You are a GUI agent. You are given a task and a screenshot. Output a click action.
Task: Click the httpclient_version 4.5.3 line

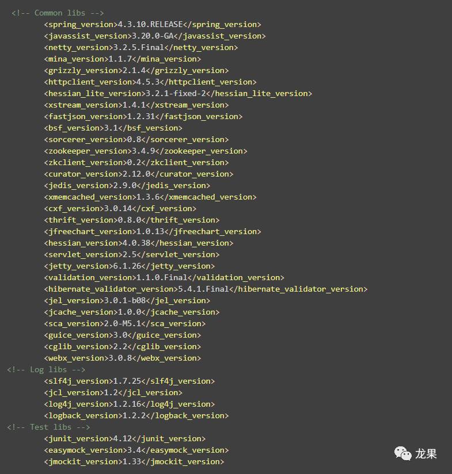coord(150,82)
